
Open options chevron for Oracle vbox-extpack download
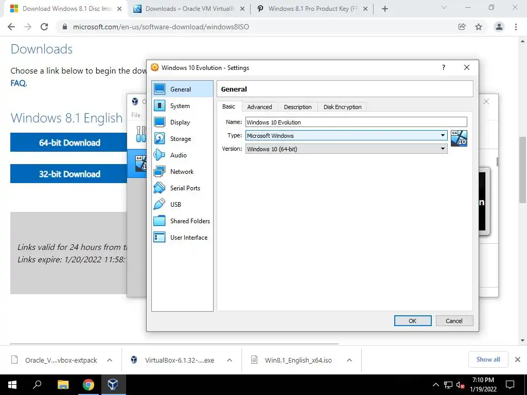pyautogui.click(x=110, y=360)
